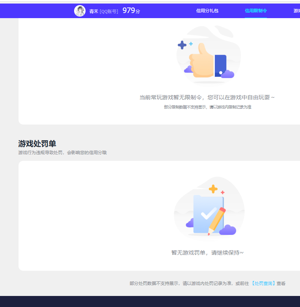Click text 当前常玩游戏暂无限制令
Screen dimensions: 300x307
click(170, 97)
